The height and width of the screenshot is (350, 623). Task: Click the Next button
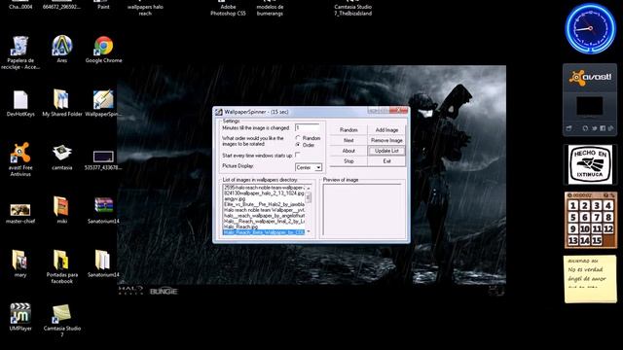[x=348, y=140]
